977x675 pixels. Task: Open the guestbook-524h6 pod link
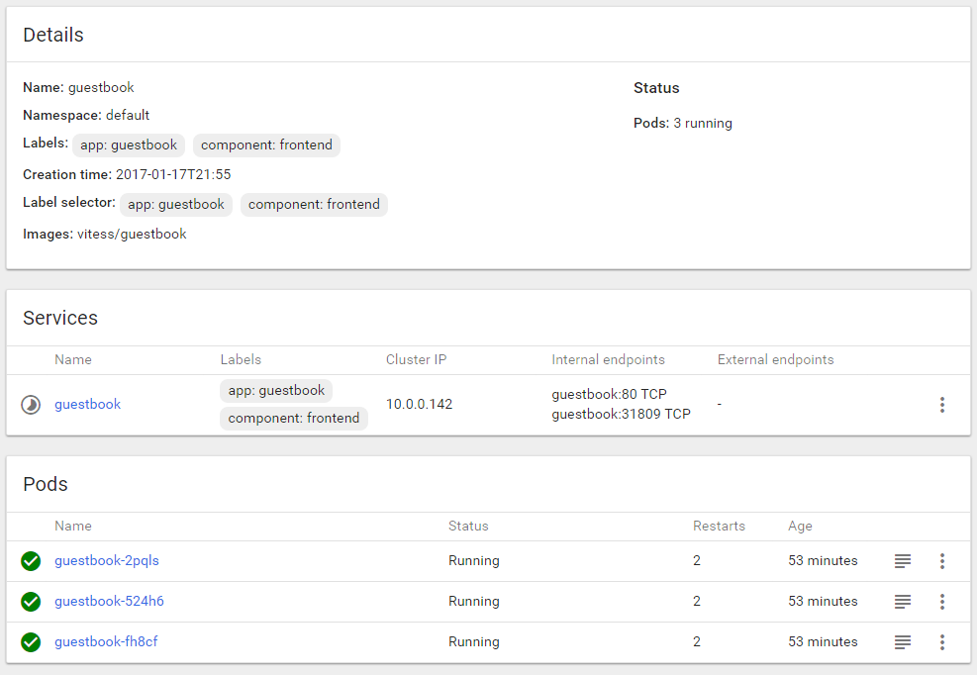click(x=108, y=601)
